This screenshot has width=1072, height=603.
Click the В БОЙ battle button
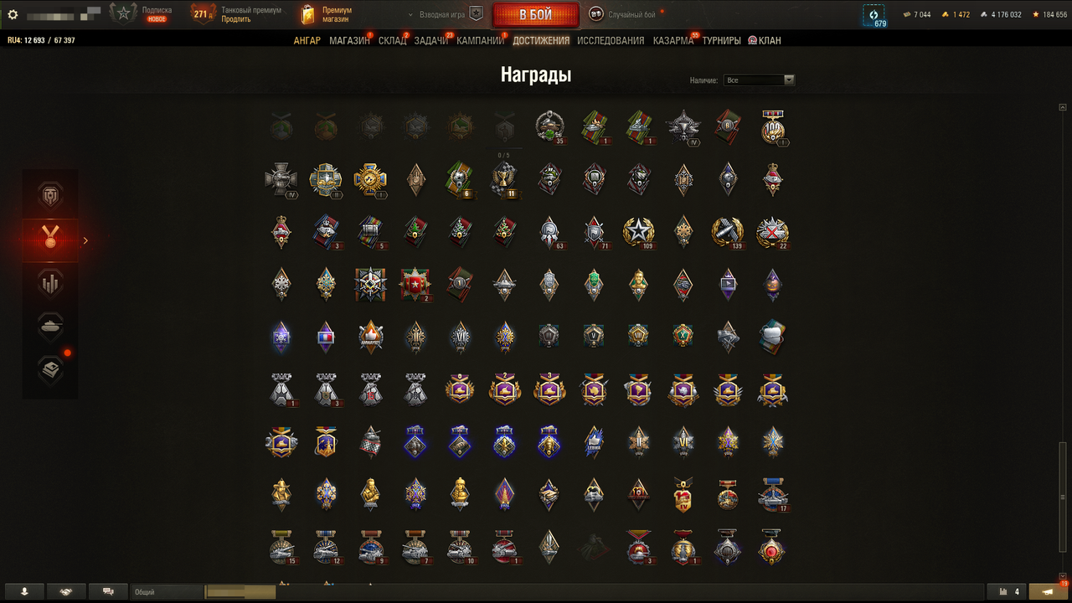pos(535,15)
